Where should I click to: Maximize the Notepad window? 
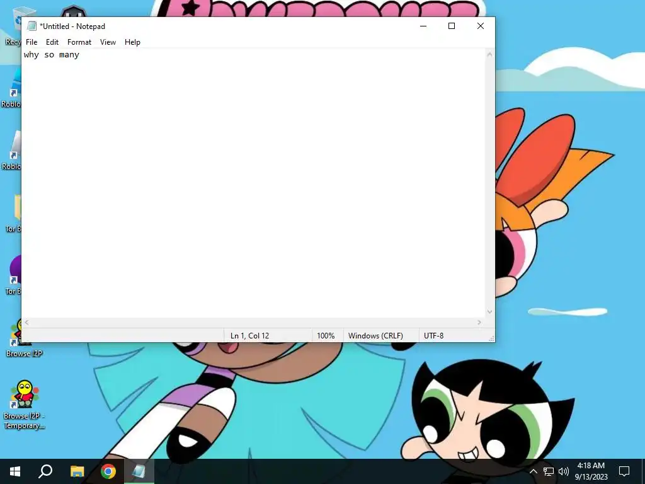pos(452,26)
